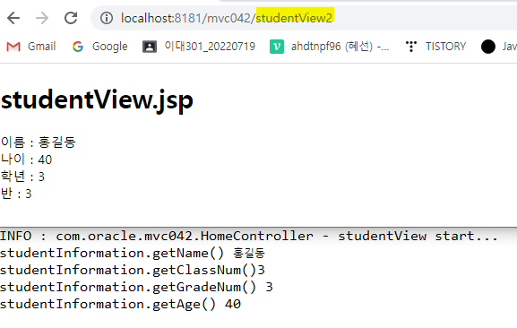The width and height of the screenshot is (517, 328).
Task: Click the studentInformation.getClassNum() console line
Action: [133, 271]
